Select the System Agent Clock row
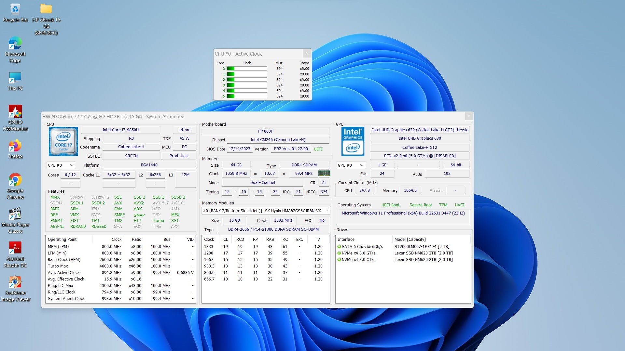 point(120,299)
